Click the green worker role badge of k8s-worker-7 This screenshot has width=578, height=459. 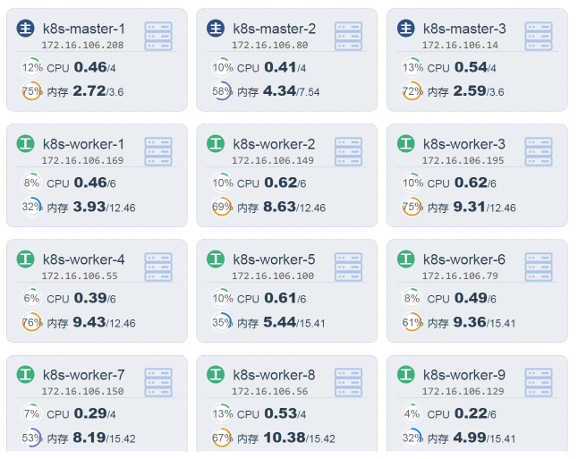coord(25,375)
